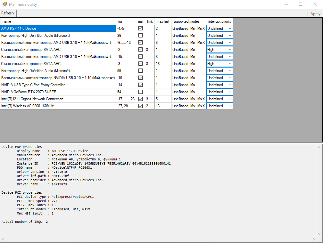
Task: Click the details pane scroll up arrow
Action: 319,147
